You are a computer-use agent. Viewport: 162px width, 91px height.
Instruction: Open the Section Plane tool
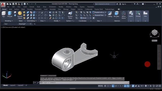pos(70,15)
